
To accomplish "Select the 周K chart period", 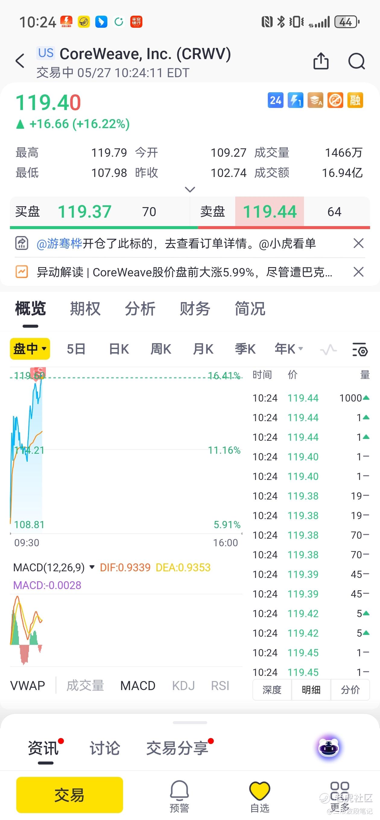I will (x=161, y=349).
